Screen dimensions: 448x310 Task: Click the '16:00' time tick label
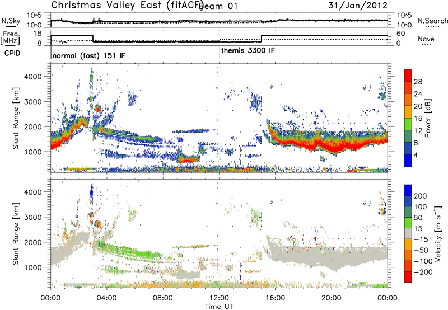click(275, 298)
